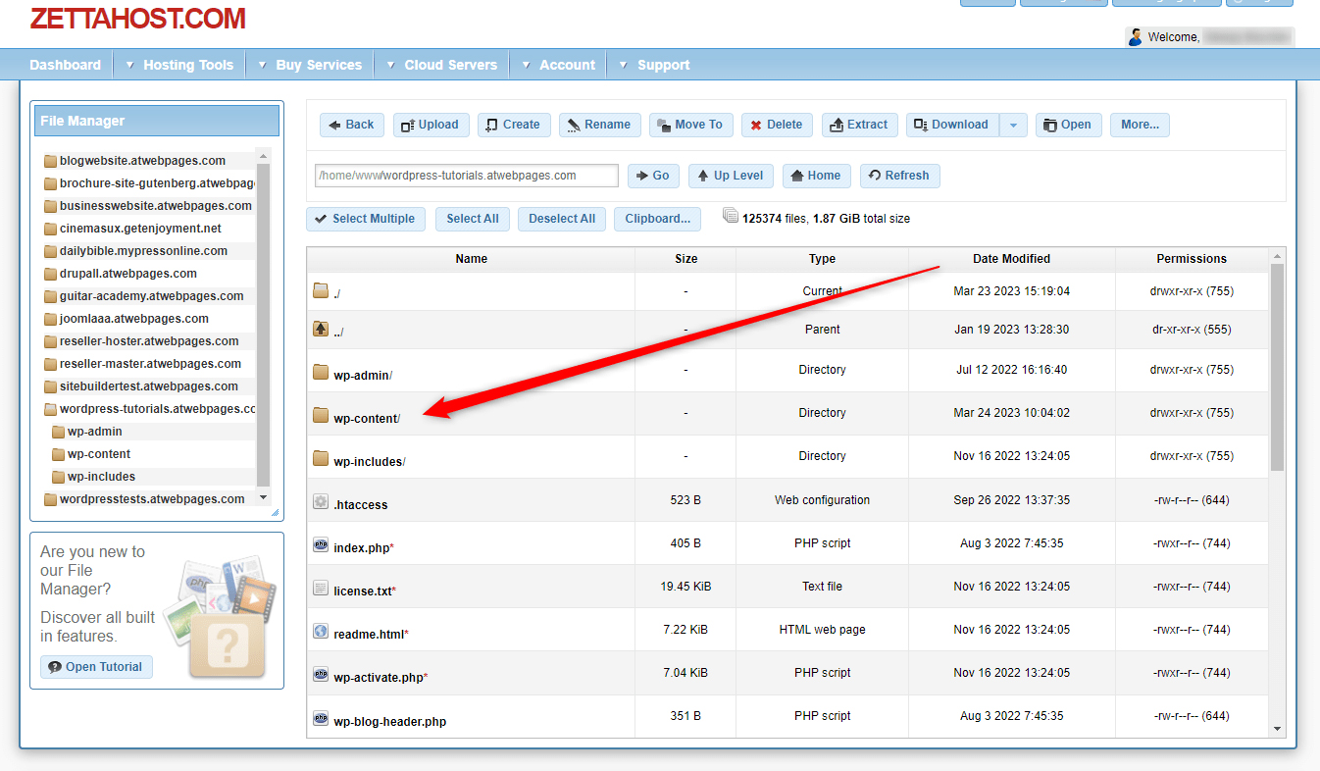
Task: Click the readme.html globe icon
Action: (x=321, y=631)
